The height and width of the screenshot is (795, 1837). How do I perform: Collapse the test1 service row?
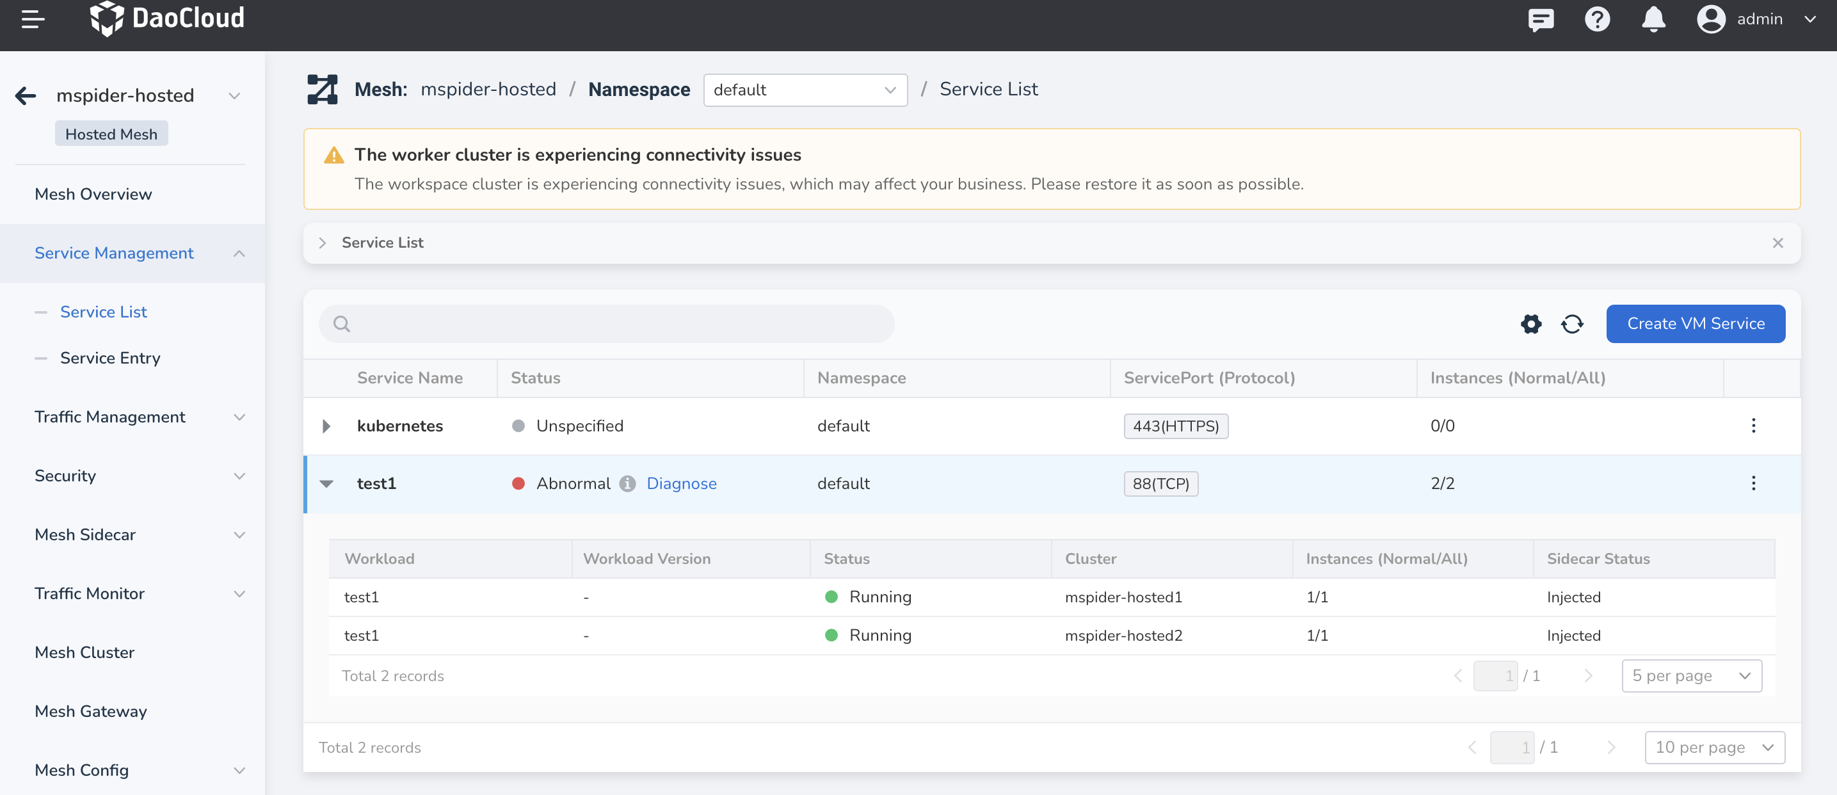326,484
